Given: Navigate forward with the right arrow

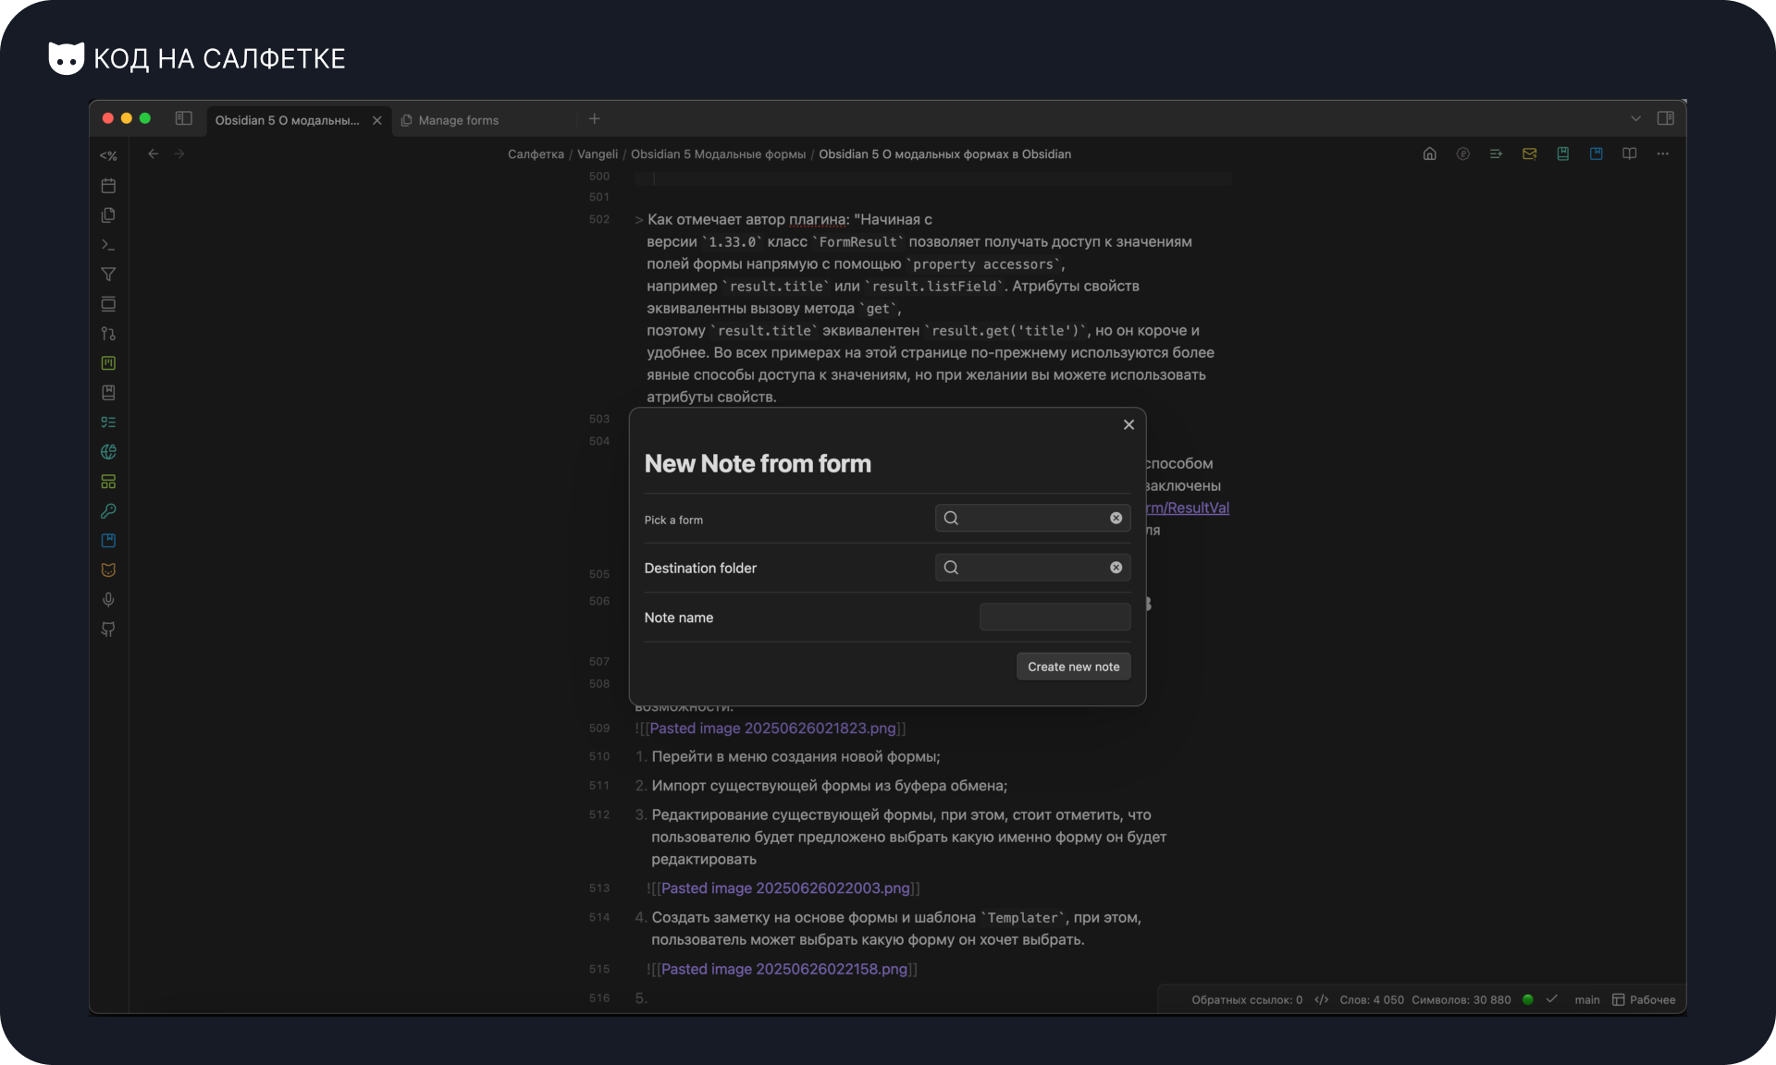Looking at the screenshot, I should point(179,154).
